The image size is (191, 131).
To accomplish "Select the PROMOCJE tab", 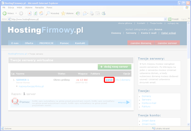I will click(x=46, y=43).
